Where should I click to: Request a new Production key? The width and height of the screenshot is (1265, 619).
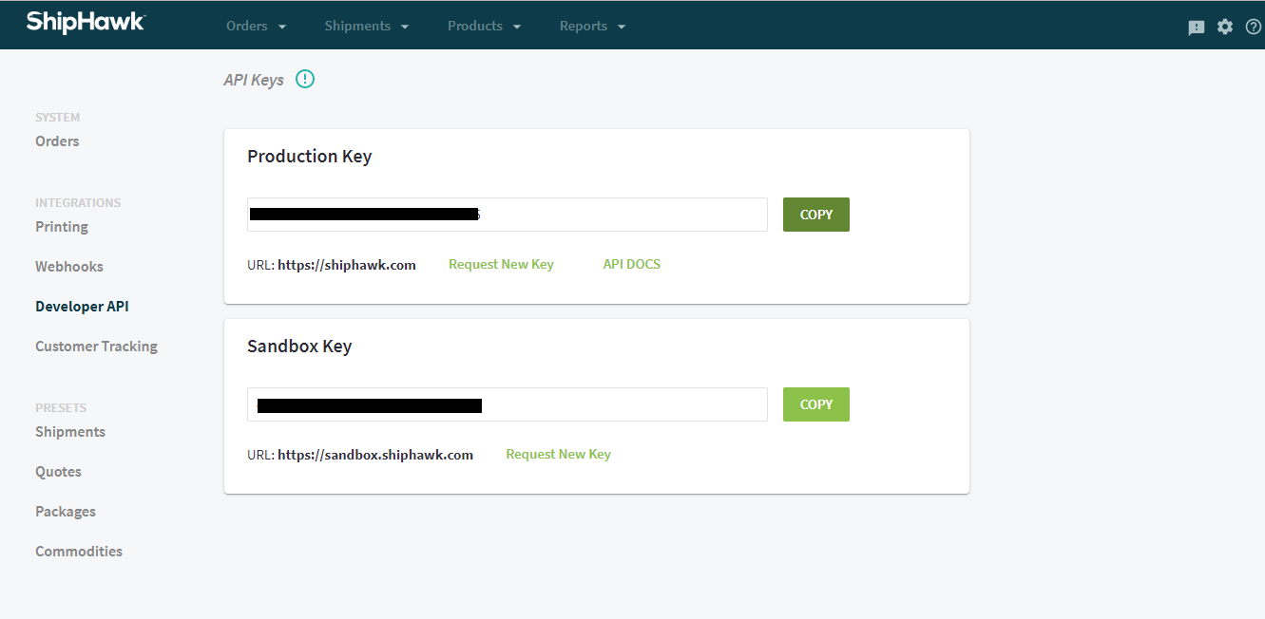pyautogui.click(x=501, y=264)
